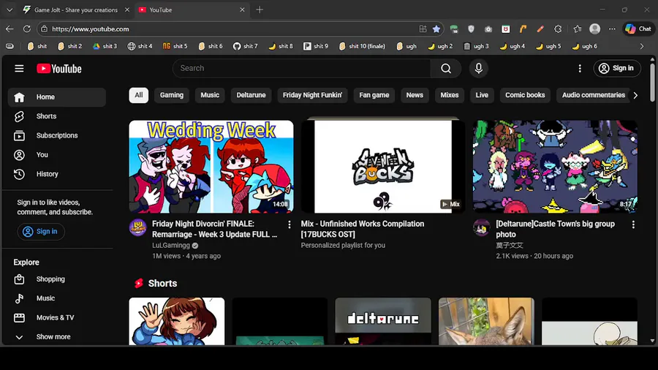This screenshot has width=658, height=370.
Task: Open Mix - Unfinished Works Compilation title
Action: 363,229
